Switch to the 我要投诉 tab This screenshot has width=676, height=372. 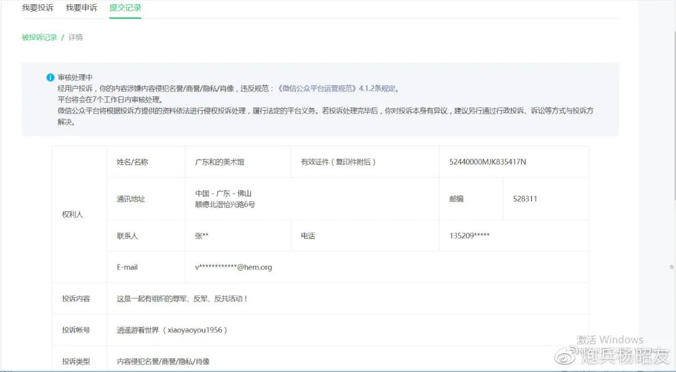click(38, 8)
